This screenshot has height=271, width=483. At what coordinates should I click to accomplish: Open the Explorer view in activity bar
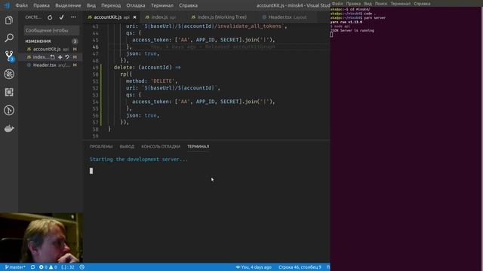click(x=9, y=20)
